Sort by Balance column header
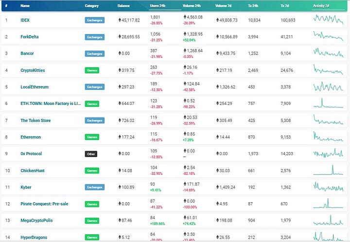The width and height of the screenshot is (350, 242). [123, 6]
